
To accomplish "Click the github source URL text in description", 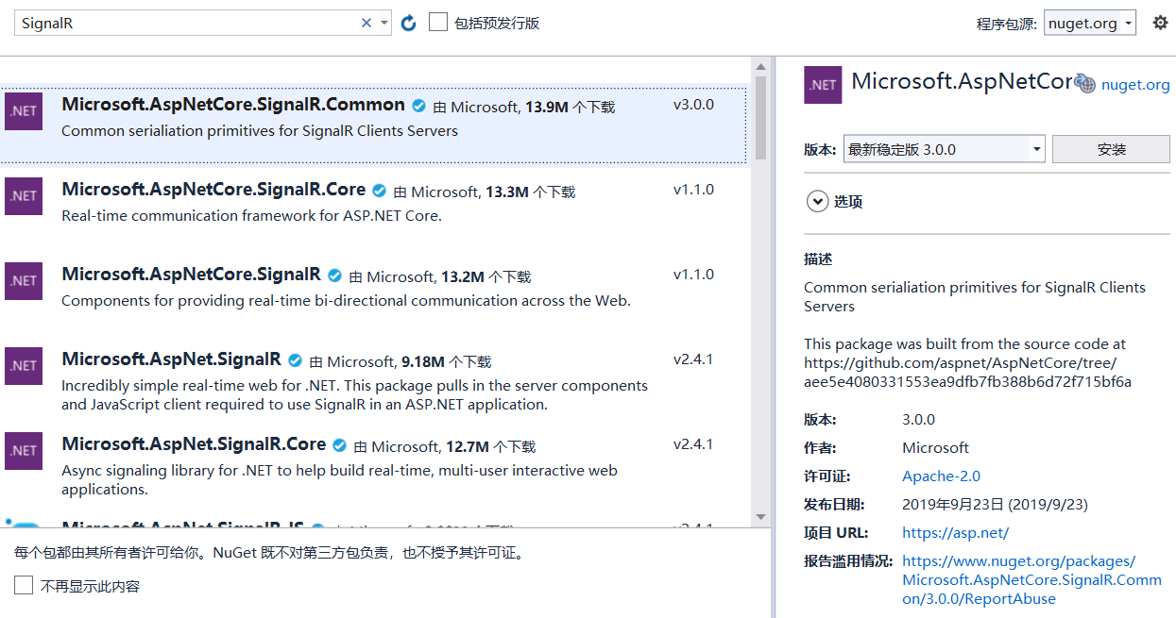I will pyautogui.click(x=967, y=372).
